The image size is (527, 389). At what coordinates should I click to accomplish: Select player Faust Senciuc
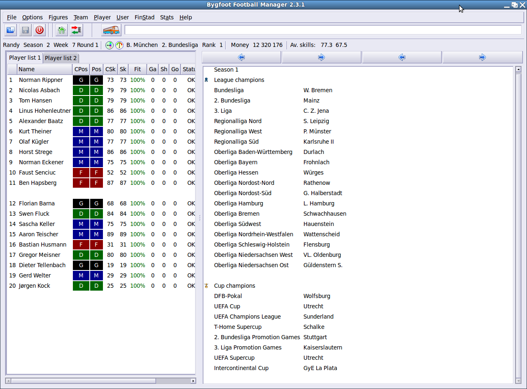tap(37, 172)
